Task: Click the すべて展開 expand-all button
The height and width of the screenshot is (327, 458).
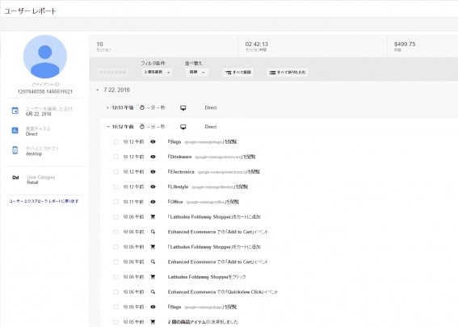Action: click(237, 72)
